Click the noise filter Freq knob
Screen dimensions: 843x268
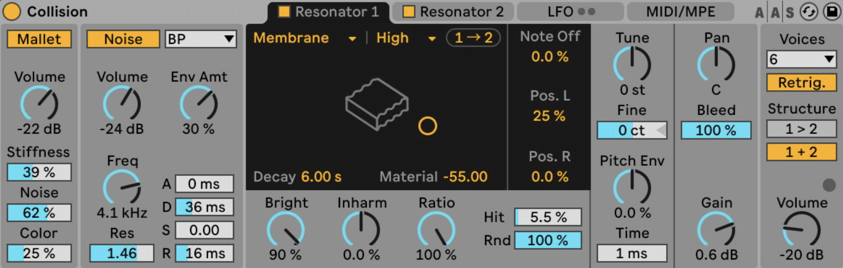click(122, 187)
